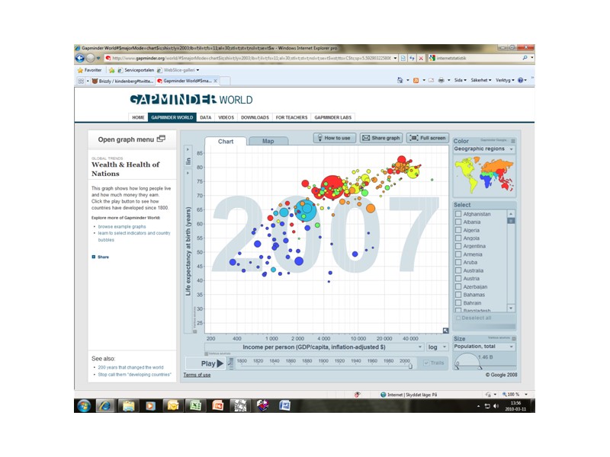Open the Population, total size dropdown
Screen dimensions: 610x457
point(484,347)
